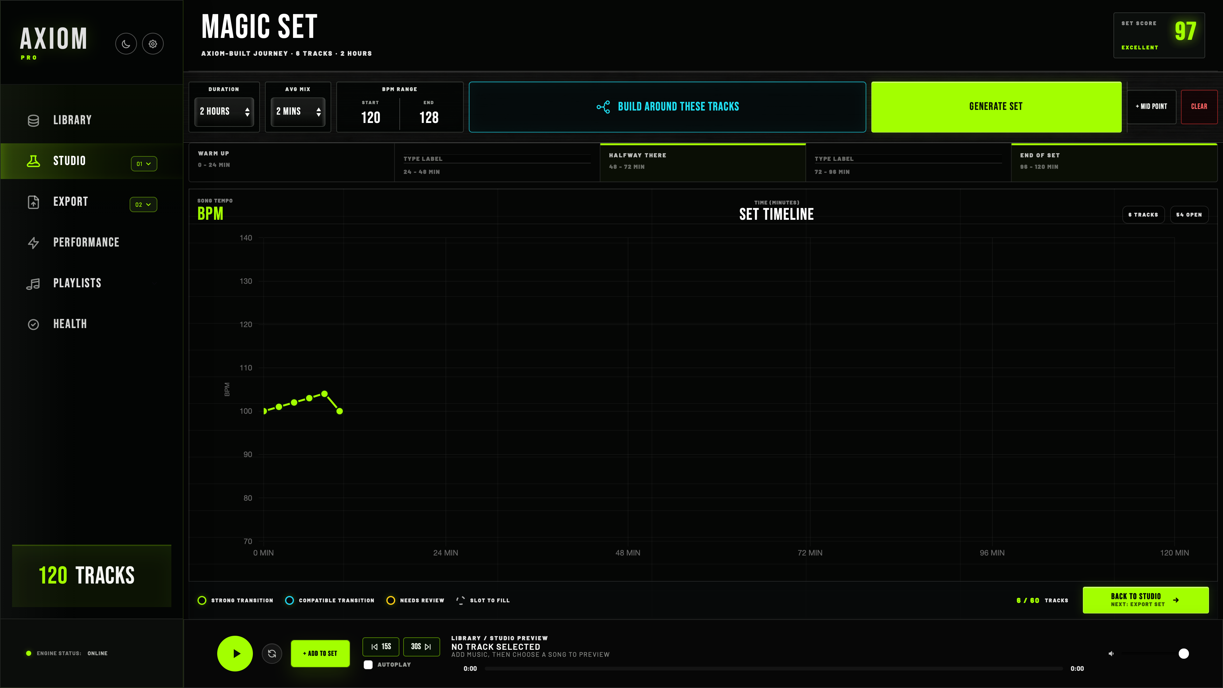The width and height of the screenshot is (1223, 688).
Task: Adjust the volume slider knob
Action: 1184,654
